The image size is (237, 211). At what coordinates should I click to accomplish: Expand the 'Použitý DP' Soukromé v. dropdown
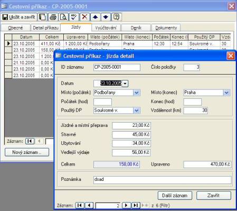click(137, 111)
